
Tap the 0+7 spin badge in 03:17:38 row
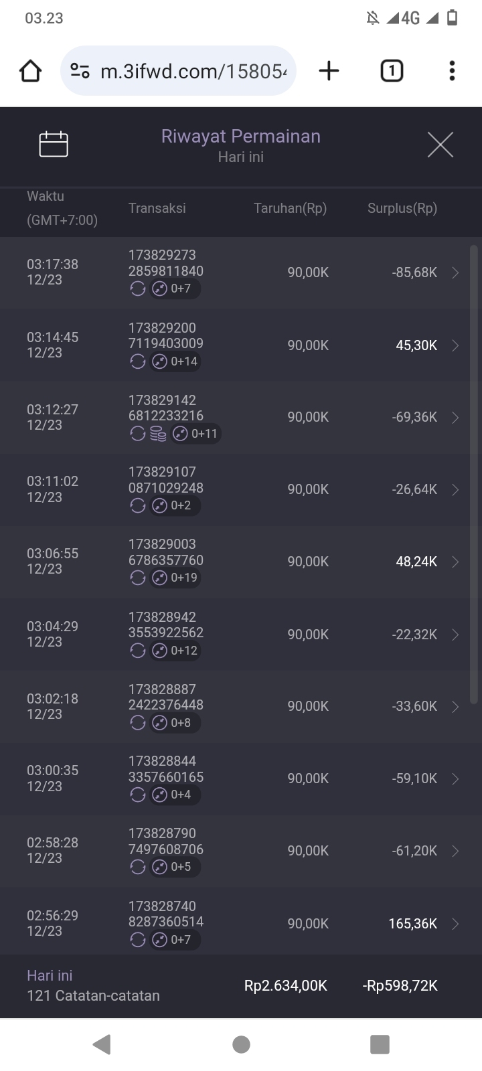point(174,289)
